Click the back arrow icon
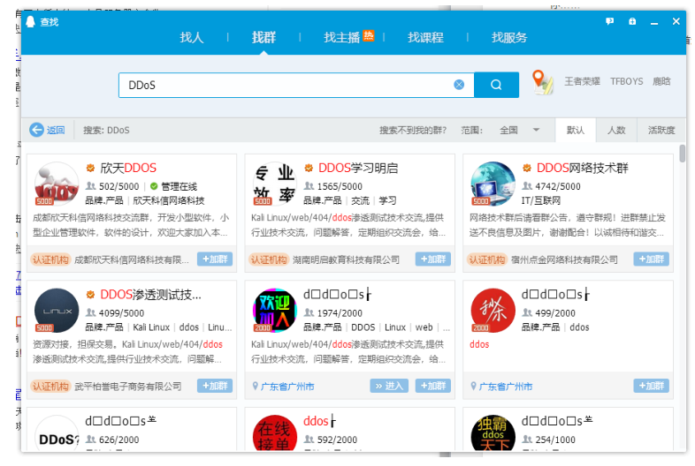 tap(36, 130)
